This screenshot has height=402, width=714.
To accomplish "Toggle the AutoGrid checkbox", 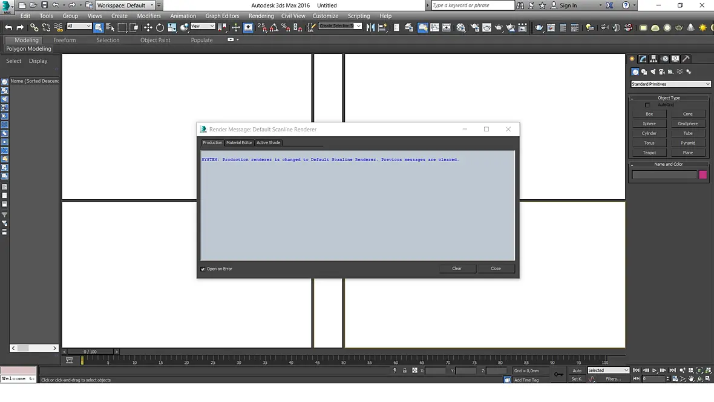I will (647, 105).
